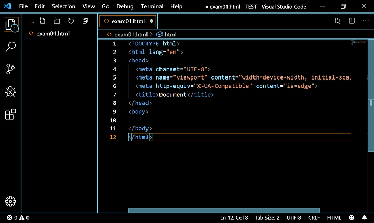
Task: Open the Manage gear settings icon
Action: tap(10, 202)
